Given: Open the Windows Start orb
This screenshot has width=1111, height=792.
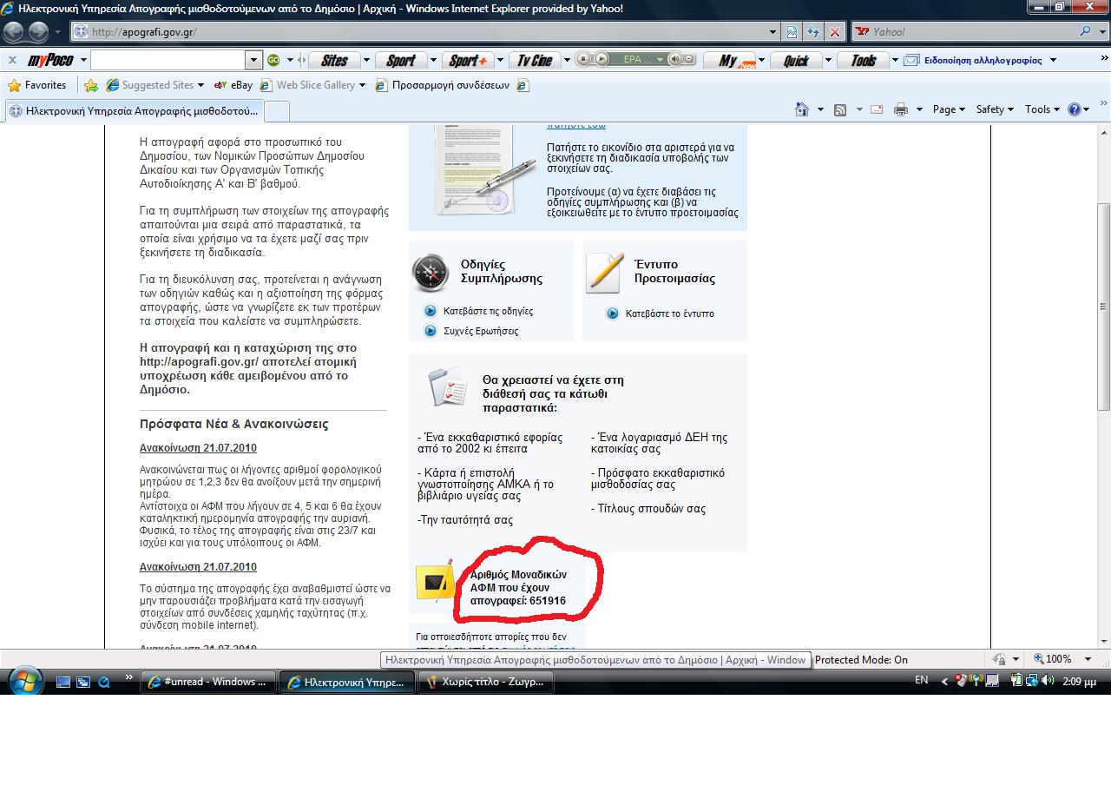Looking at the screenshot, I should coord(24,681).
